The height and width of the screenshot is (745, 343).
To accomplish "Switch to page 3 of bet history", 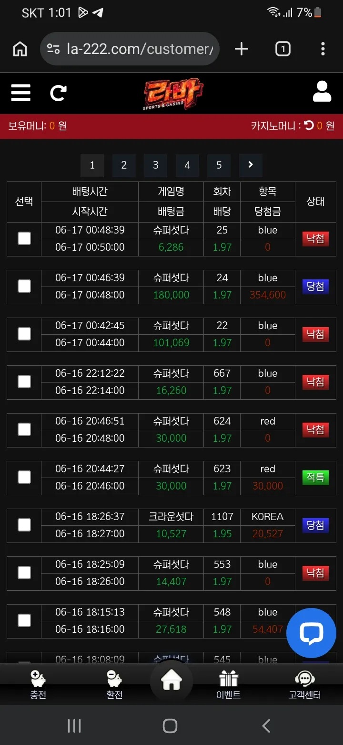I will 155,165.
